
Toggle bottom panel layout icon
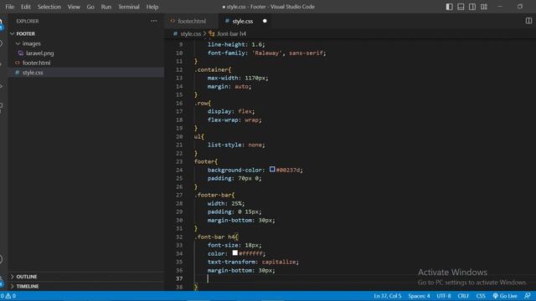[x=461, y=7]
